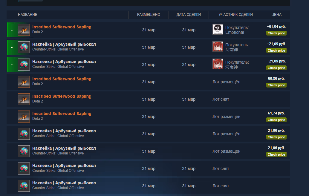Select the 61,74 руб. price value
309x196 pixels.
(x=276, y=113)
